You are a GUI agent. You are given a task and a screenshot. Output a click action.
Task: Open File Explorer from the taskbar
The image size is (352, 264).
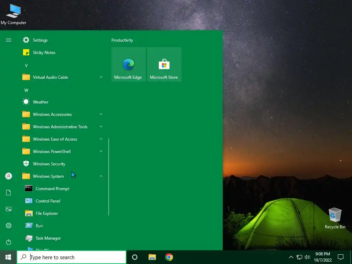tap(152, 257)
